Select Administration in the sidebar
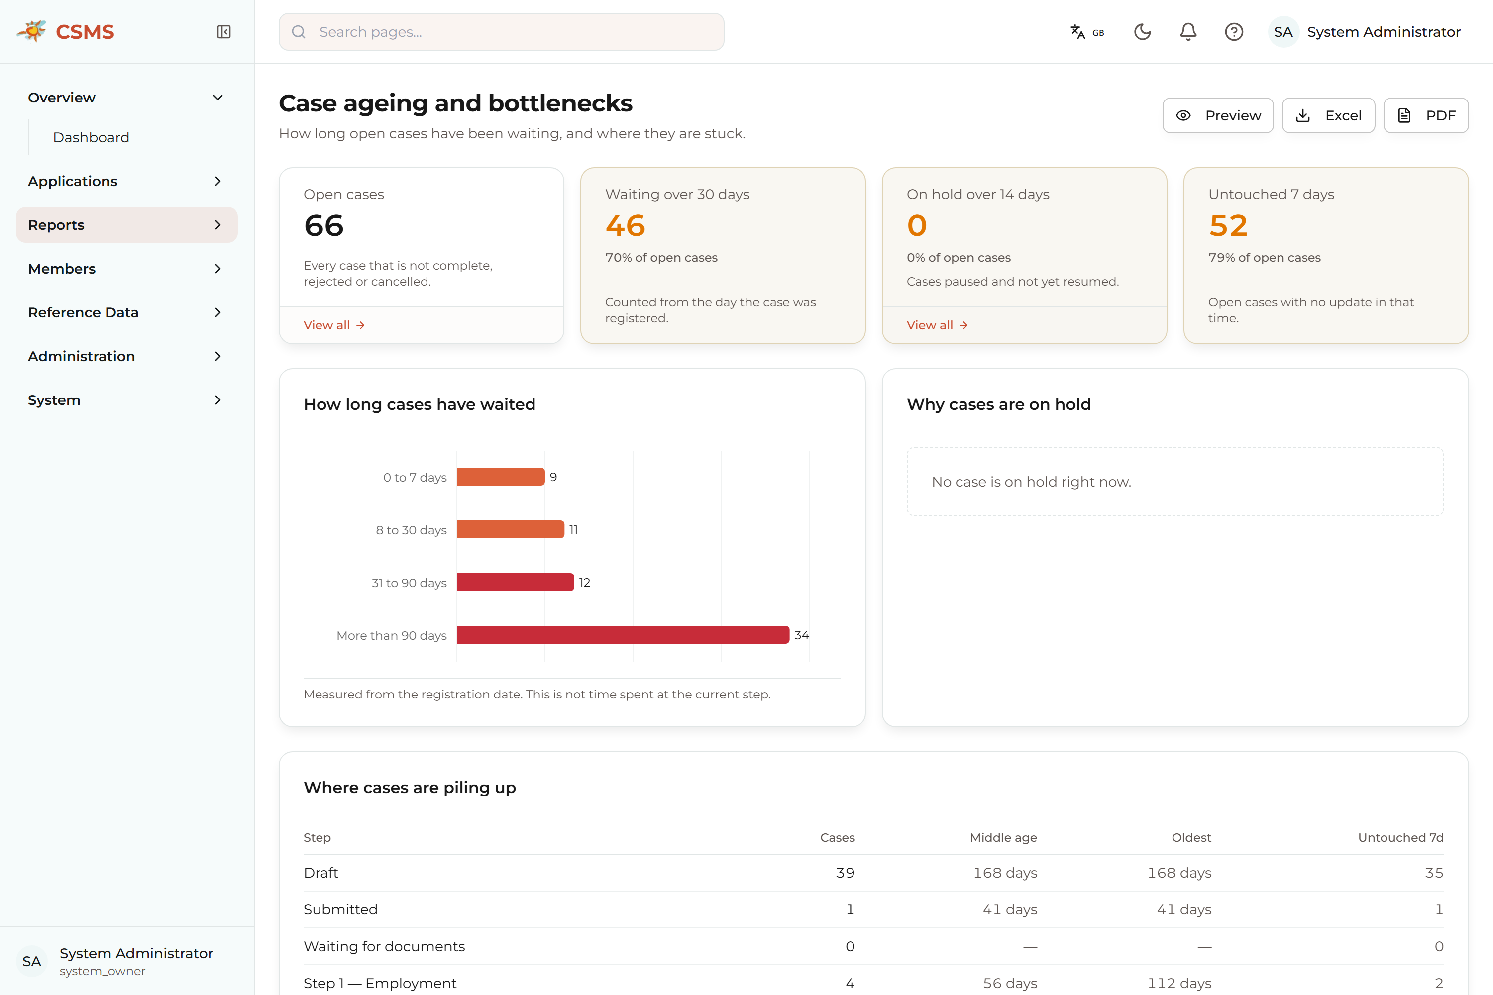 tap(126, 356)
